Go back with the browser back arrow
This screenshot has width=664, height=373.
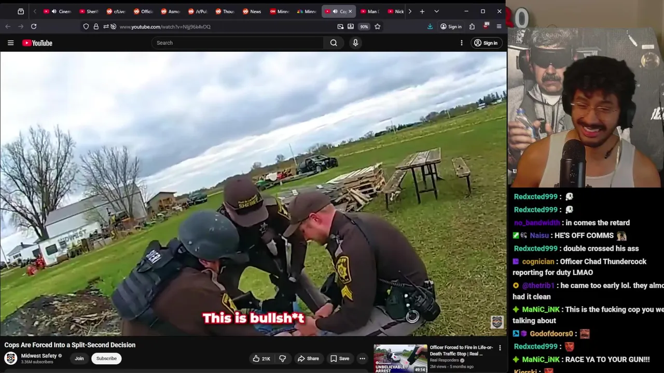(x=8, y=26)
